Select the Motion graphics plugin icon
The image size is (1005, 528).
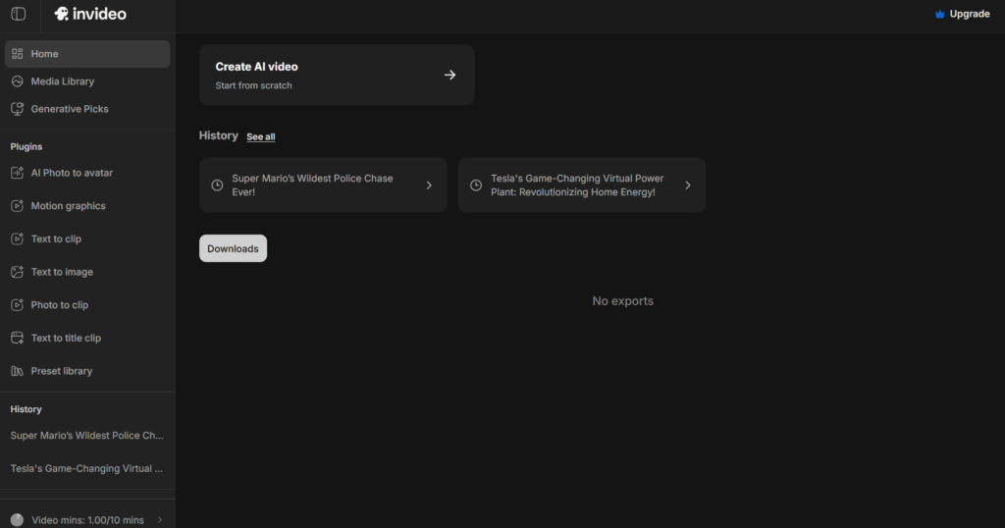click(17, 206)
